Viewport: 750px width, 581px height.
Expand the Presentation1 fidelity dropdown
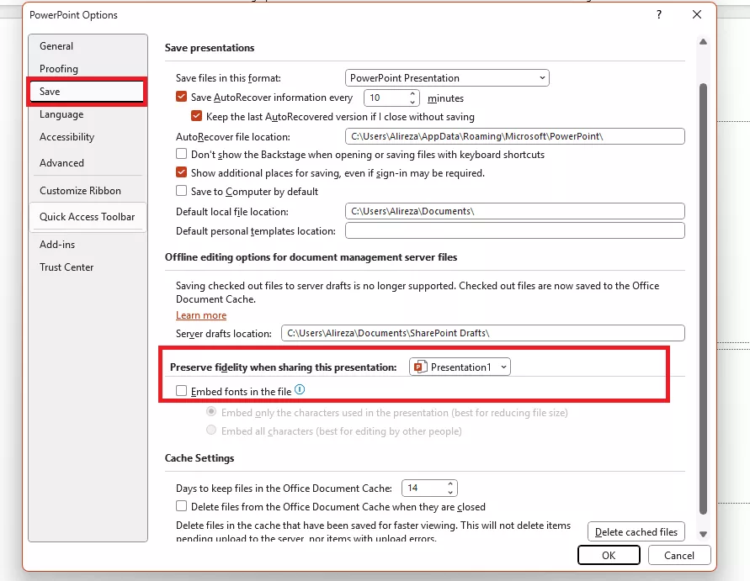460,367
